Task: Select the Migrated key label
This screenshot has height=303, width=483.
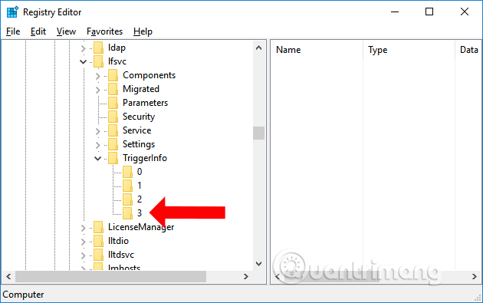Action: point(141,89)
